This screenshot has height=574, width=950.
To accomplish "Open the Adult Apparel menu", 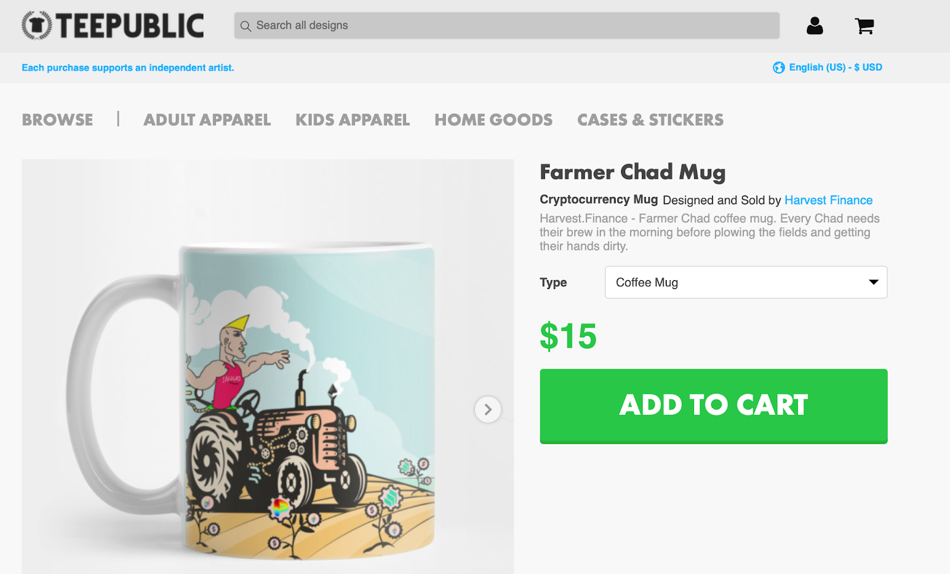I will coord(207,120).
